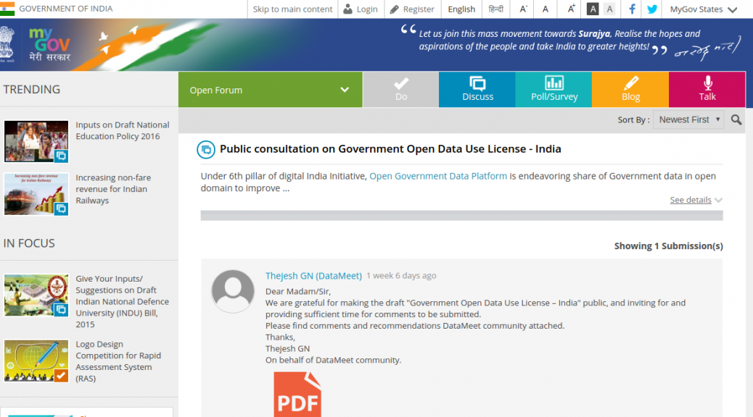The height and width of the screenshot is (417, 753).
Task: Click the MyGov logo
Action: pyautogui.click(x=49, y=45)
